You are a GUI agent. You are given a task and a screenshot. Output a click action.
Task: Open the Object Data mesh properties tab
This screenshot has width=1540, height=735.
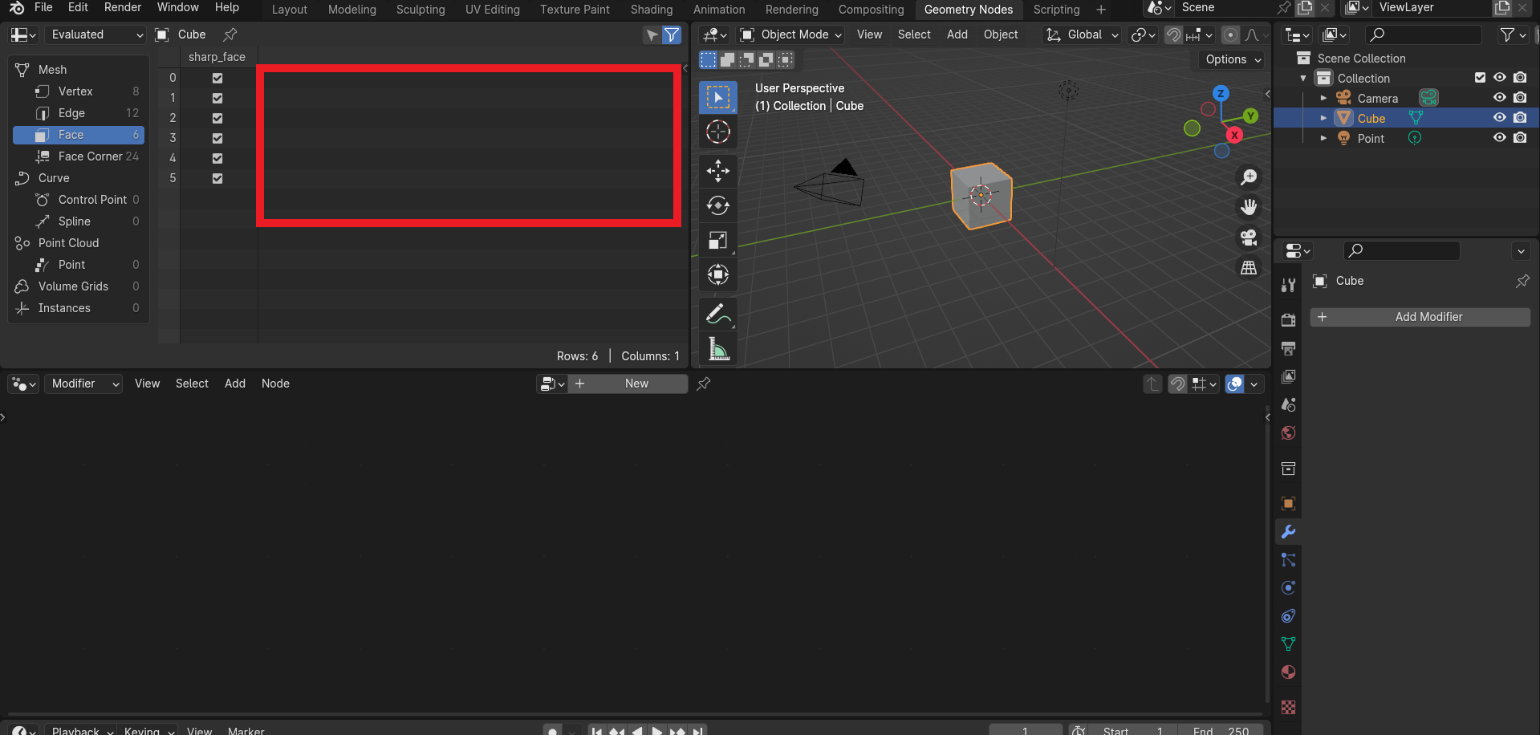[1288, 644]
